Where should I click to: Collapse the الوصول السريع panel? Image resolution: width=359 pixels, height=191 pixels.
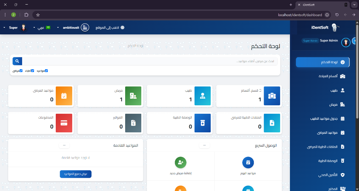click(204, 145)
